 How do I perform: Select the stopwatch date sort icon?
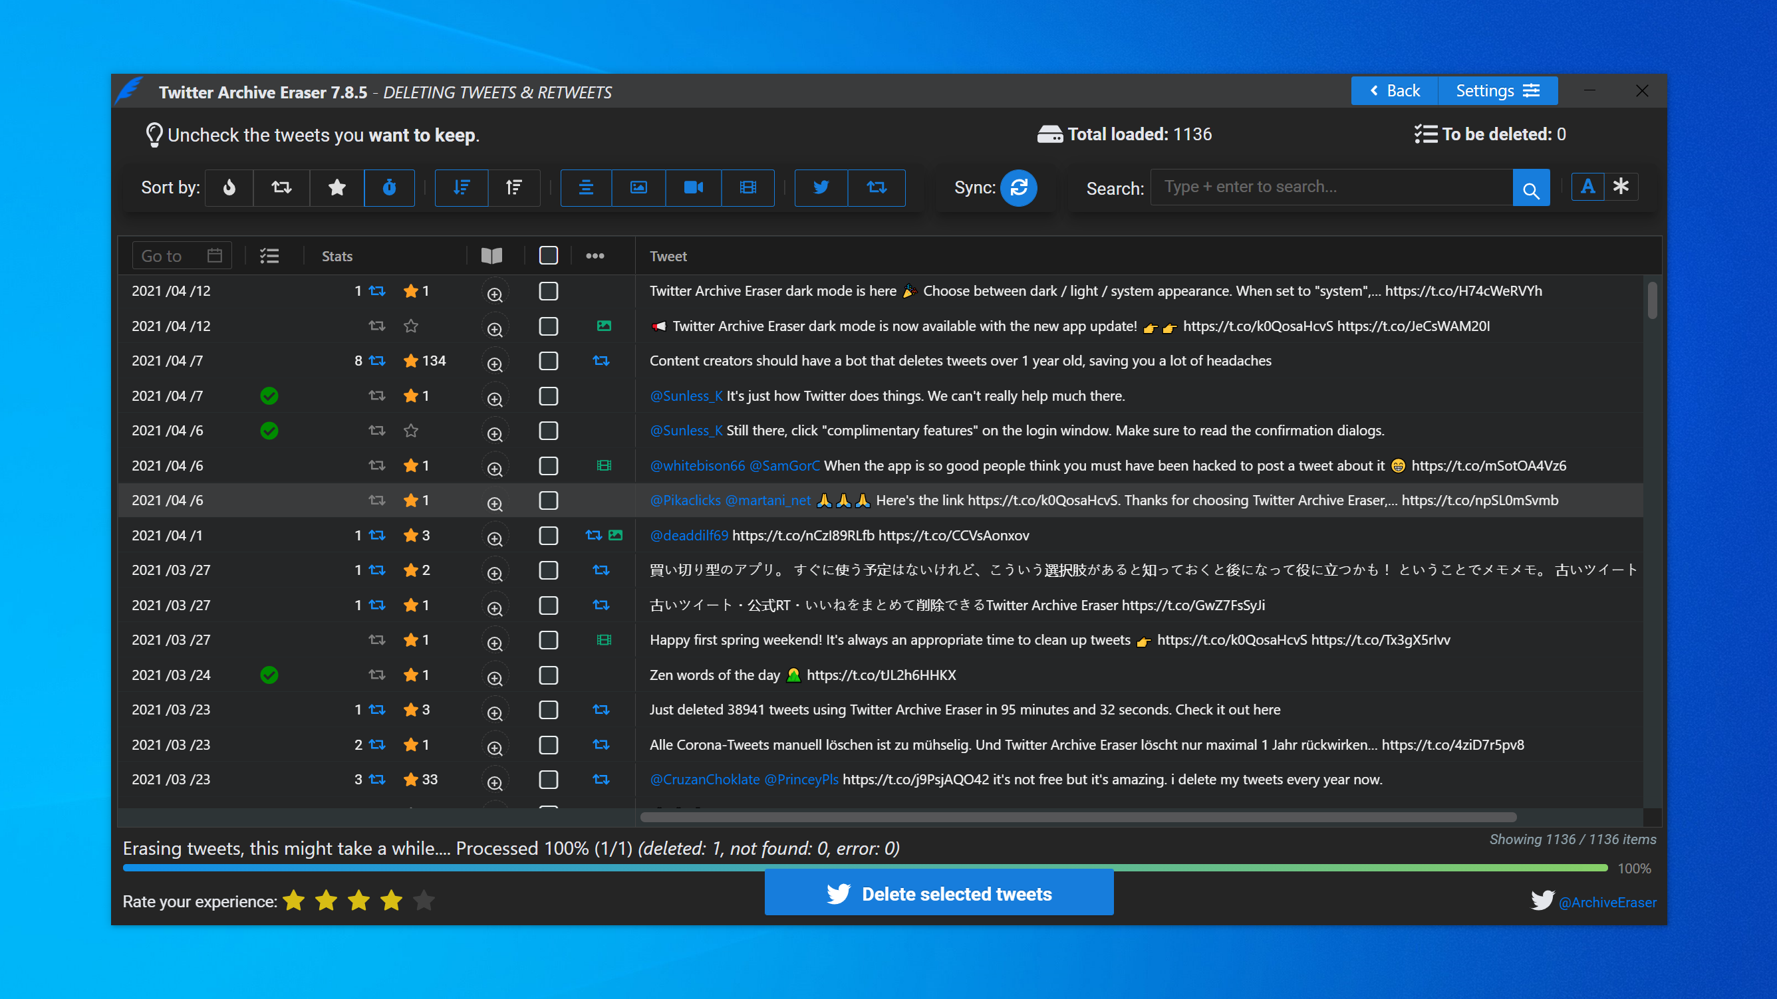pyautogui.click(x=389, y=187)
